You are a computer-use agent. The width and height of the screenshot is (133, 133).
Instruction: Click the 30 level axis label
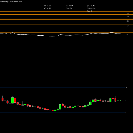pyautogui.click(x=127, y=16)
